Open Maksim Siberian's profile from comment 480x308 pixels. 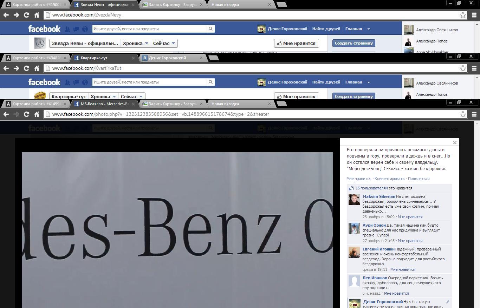tap(379, 196)
